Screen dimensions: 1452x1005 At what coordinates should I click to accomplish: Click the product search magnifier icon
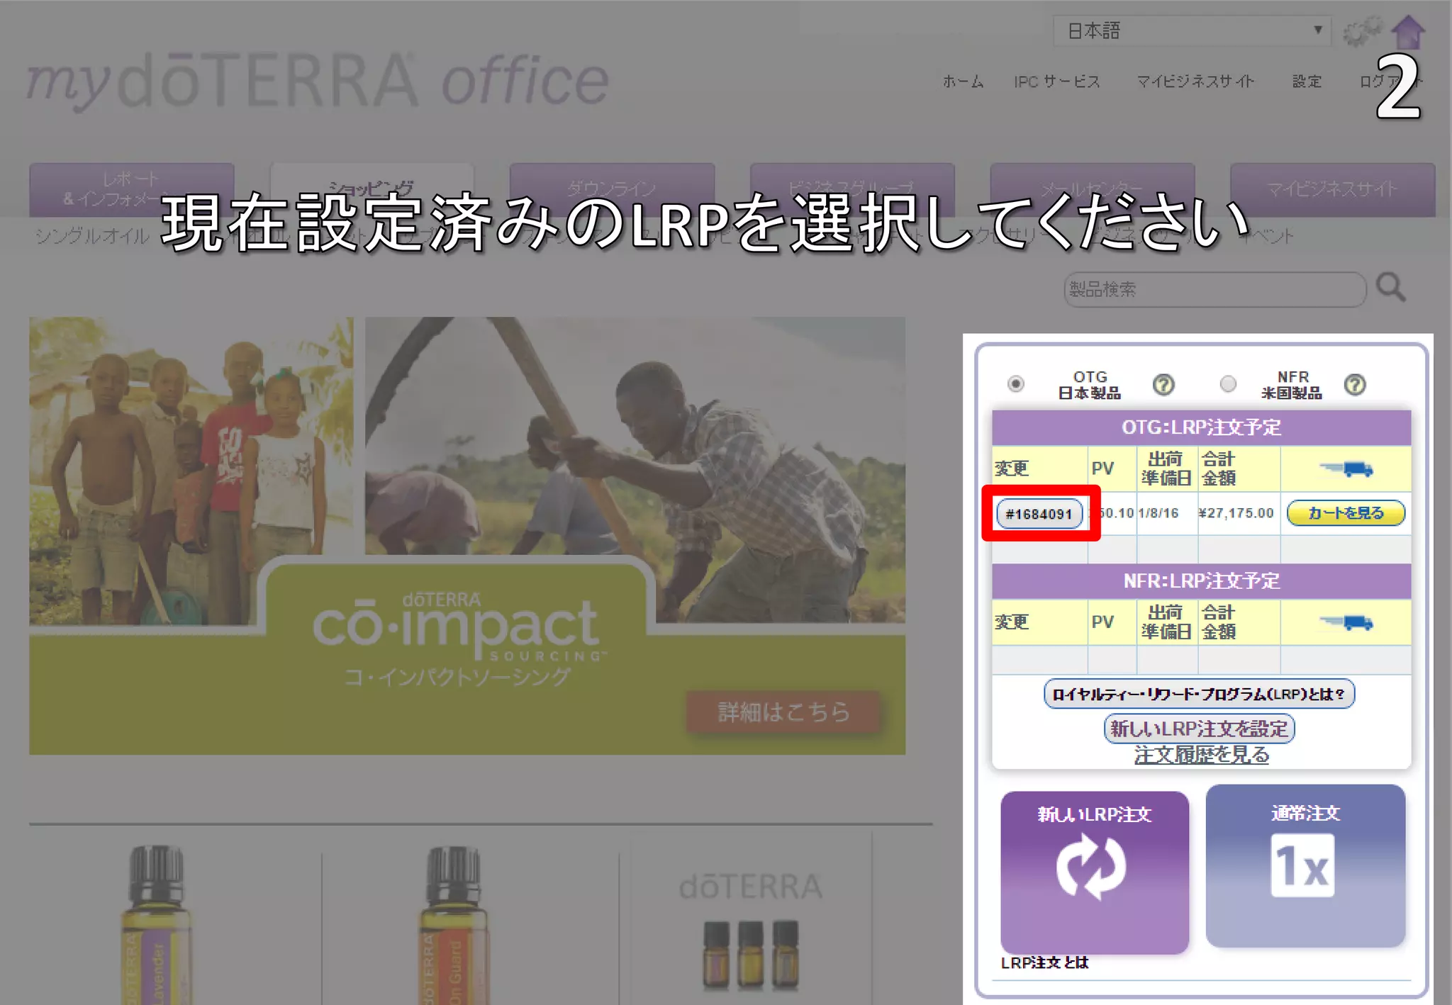[1390, 287]
